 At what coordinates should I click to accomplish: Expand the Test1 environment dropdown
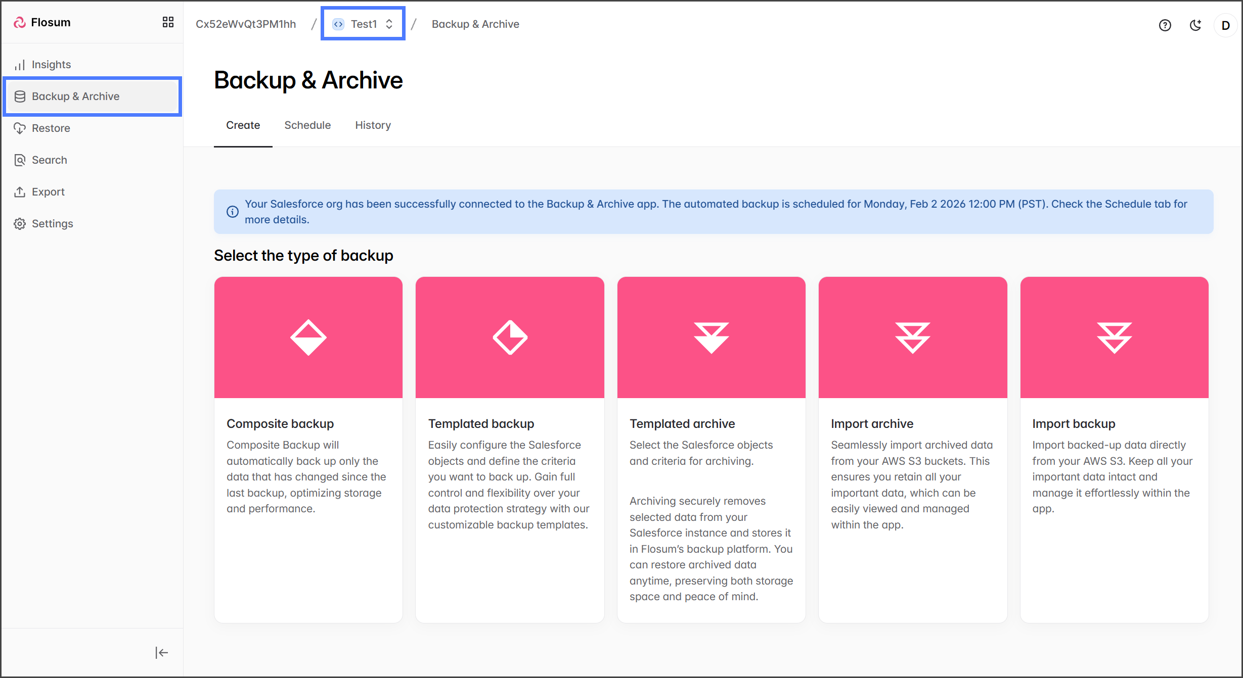(x=363, y=24)
